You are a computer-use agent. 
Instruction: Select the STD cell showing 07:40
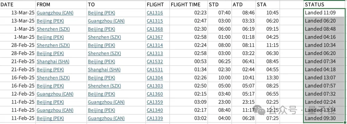point(220,13)
